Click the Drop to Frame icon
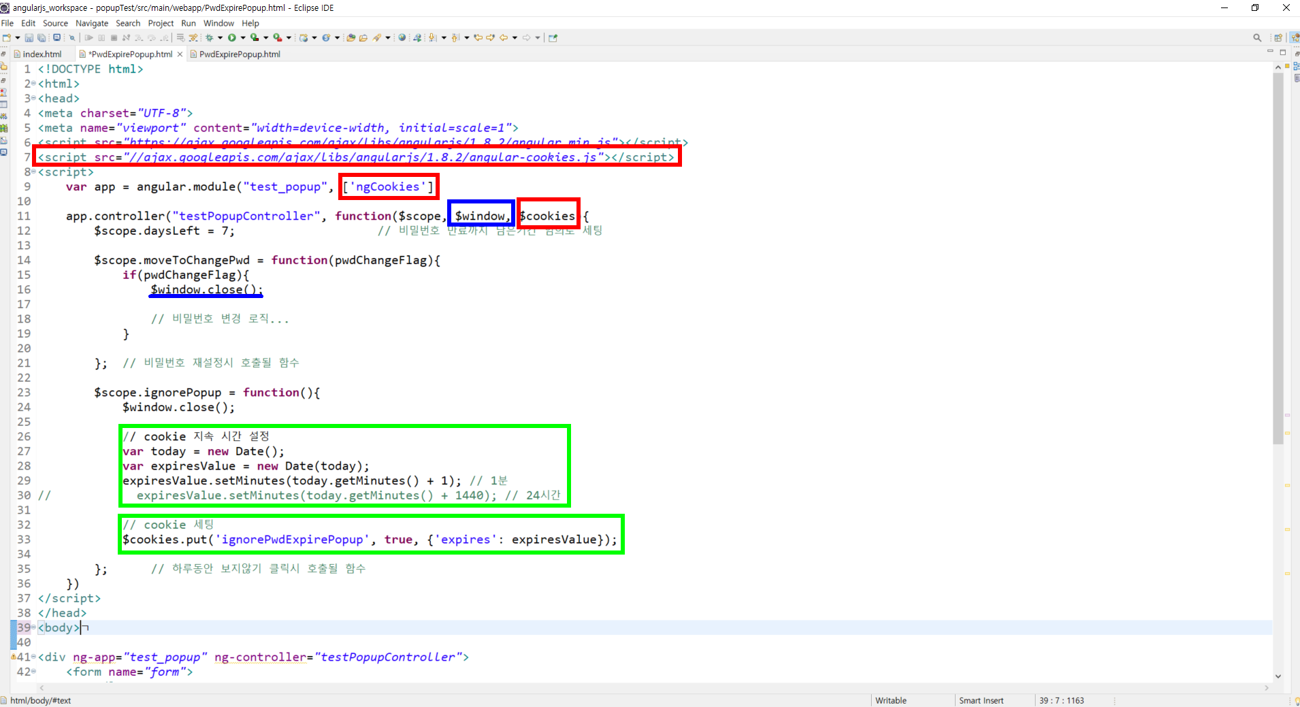This screenshot has width=1300, height=707. (x=180, y=37)
